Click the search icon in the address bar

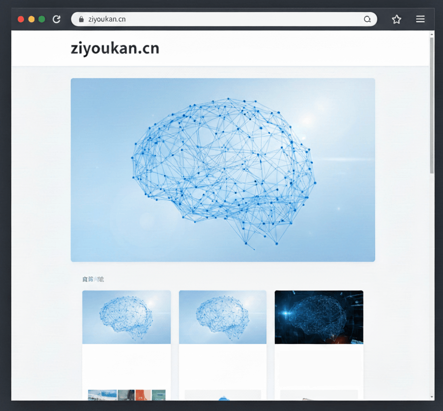tap(367, 19)
